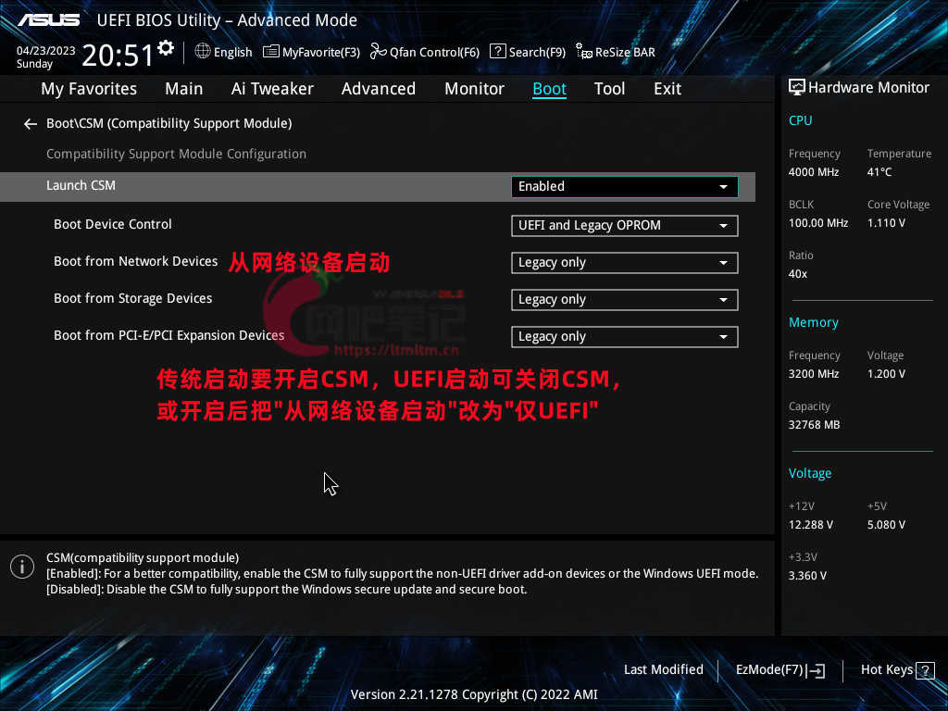The image size is (948, 711).
Task: Click the ReSize BAR icon
Action: point(583,52)
